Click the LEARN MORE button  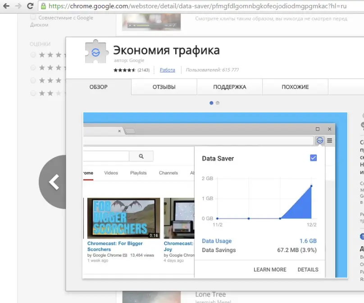[269, 270]
